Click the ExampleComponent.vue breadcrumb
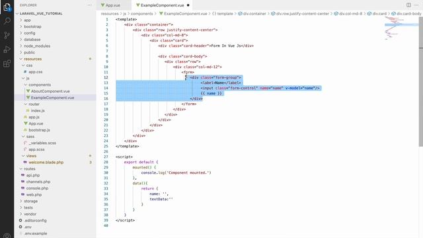 pyautogui.click(x=185, y=14)
